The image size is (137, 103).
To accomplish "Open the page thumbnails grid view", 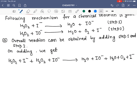I will pos(8,5).
